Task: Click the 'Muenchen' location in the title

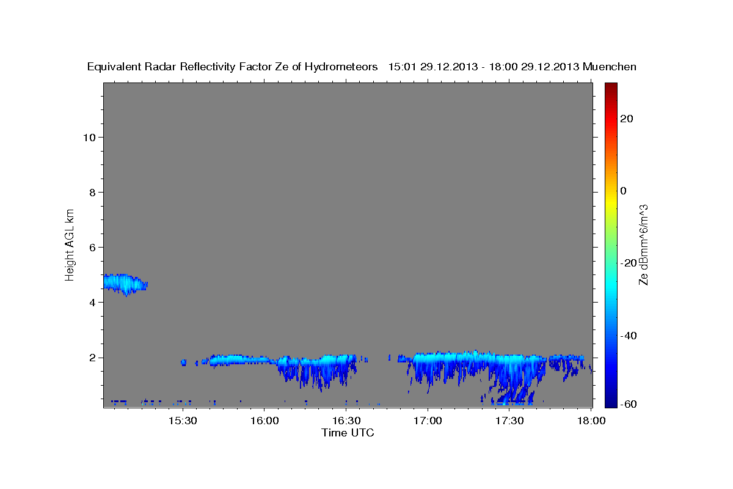Action: tap(610, 67)
